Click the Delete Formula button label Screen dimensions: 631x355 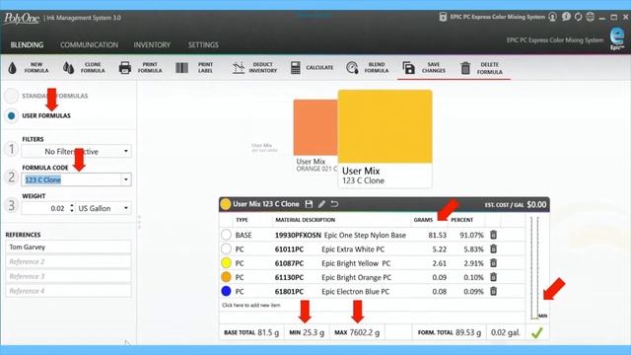pos(490,68)
